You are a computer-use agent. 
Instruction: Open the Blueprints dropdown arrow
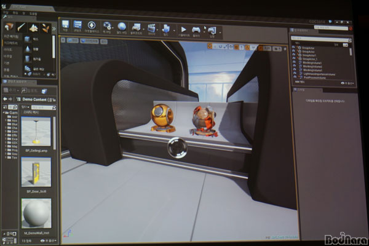[x=144, y=30]
